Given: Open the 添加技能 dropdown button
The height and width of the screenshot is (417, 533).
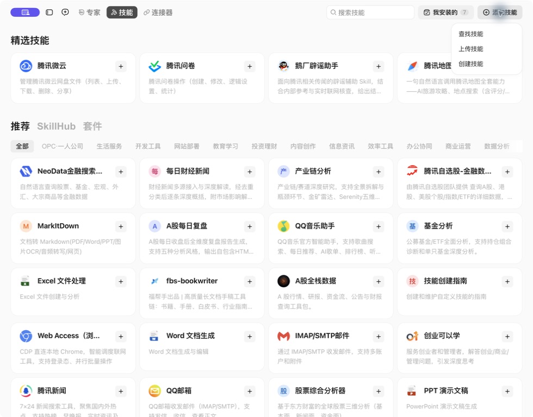Looking at the screenshot, I should pos(500,12).
